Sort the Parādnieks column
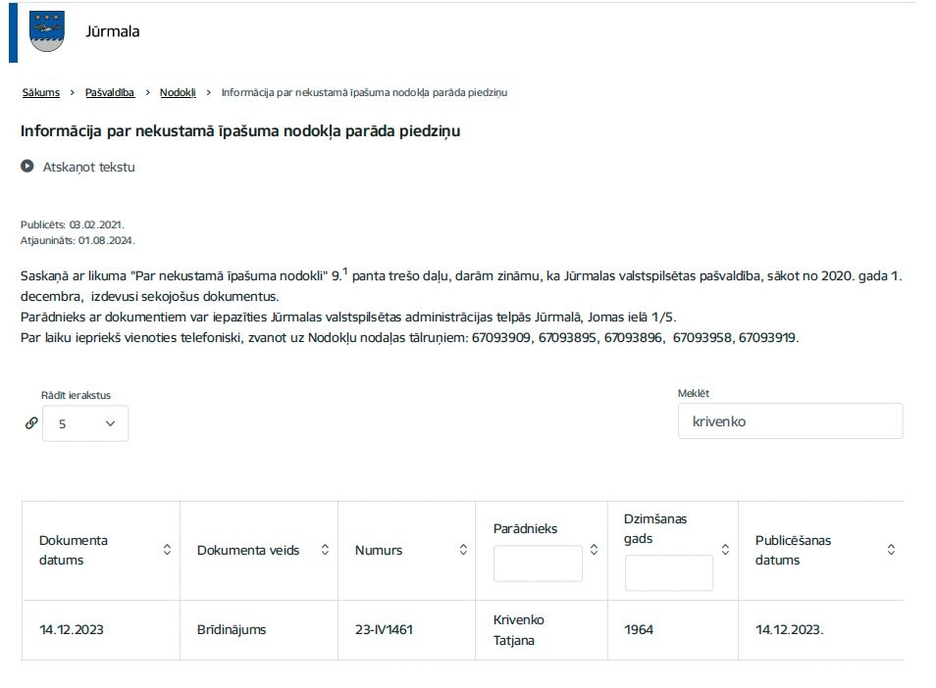Screen dimensions: 936x688 (x=594, y=550)
